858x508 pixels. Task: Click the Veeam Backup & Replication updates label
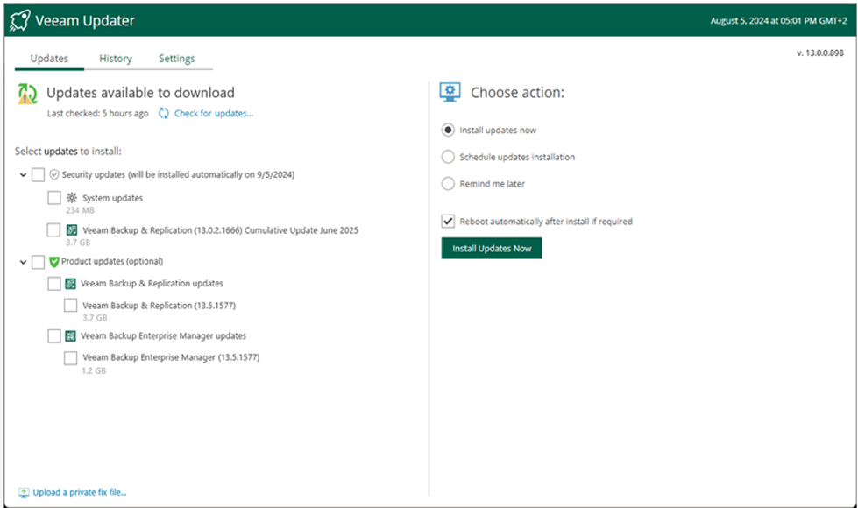152,283
